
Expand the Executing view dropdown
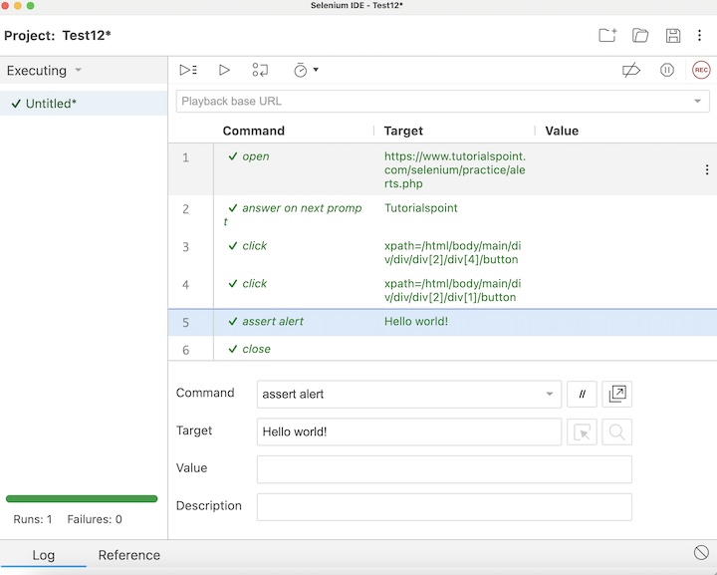point(79,71)
